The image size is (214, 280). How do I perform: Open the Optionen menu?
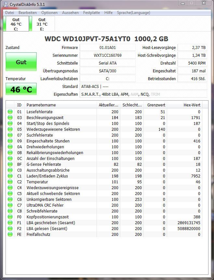click(49, 13)
